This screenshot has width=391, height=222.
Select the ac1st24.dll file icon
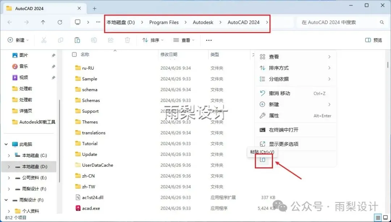[x=78, y=197]
